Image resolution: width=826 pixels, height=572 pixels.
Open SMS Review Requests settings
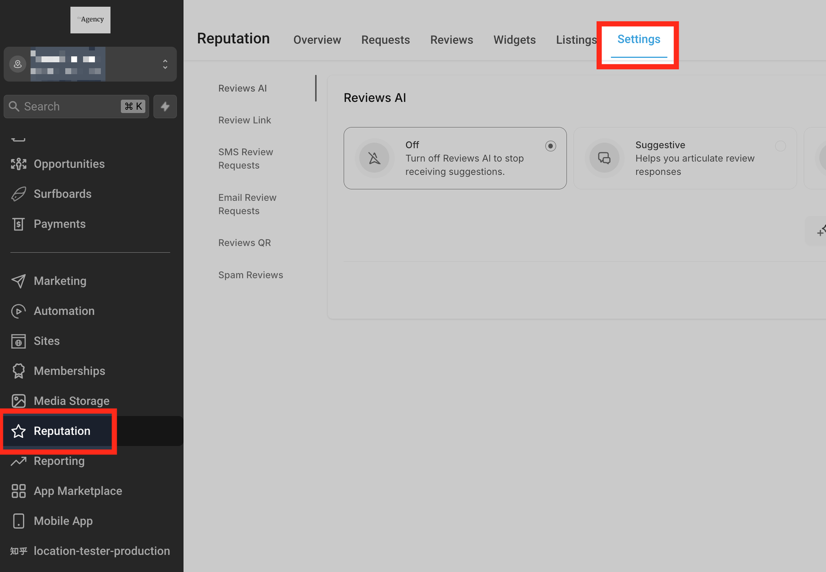[245, 158]
